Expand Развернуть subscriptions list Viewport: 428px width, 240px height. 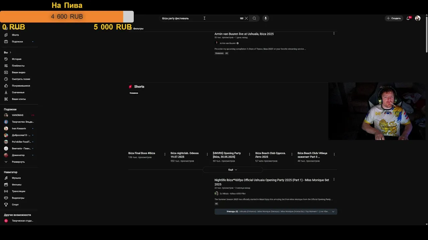(x=19, y=162)
